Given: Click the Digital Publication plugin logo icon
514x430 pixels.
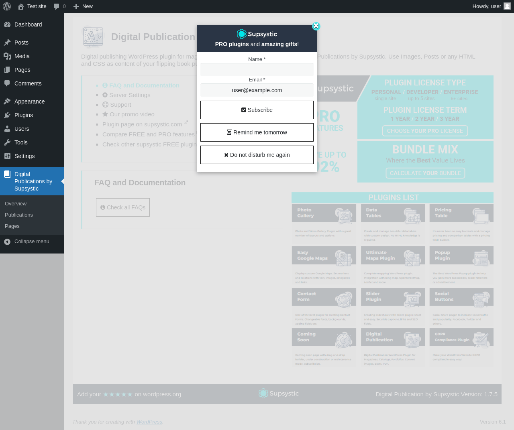Looking at the screenshot, I should pyautogui.click(x=93, y=37).
